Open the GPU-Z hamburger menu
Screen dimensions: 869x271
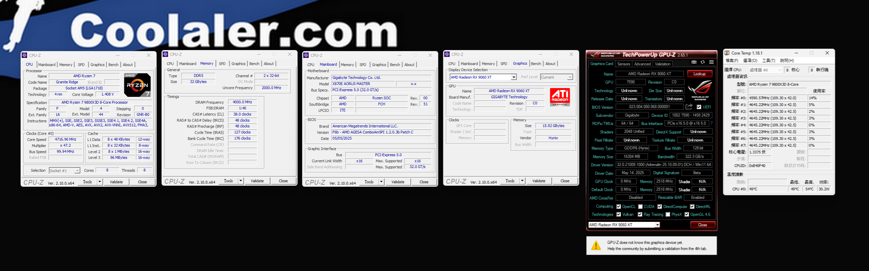click(711, 62)
